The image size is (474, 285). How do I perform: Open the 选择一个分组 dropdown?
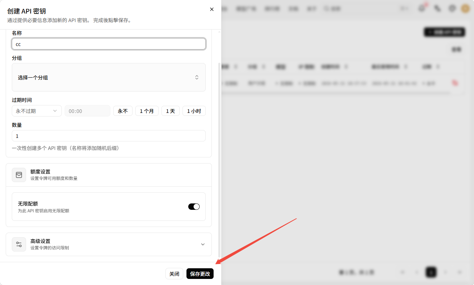[x=109, y=77]
